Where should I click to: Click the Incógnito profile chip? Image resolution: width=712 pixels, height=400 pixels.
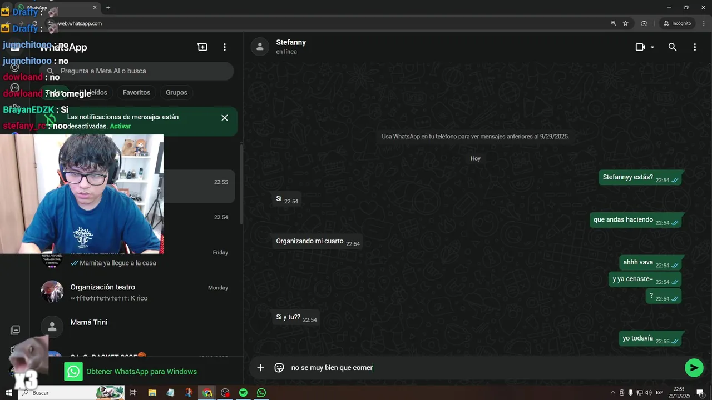click(x=677, y=23)
